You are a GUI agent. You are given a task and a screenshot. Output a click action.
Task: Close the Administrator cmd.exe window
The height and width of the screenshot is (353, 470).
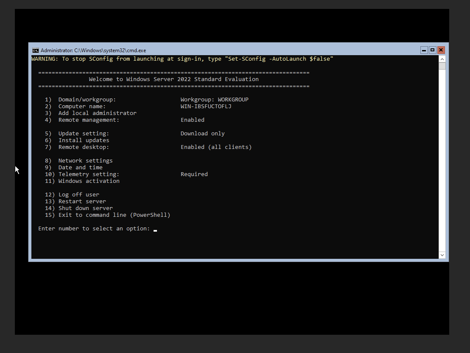tap(441, 50)
